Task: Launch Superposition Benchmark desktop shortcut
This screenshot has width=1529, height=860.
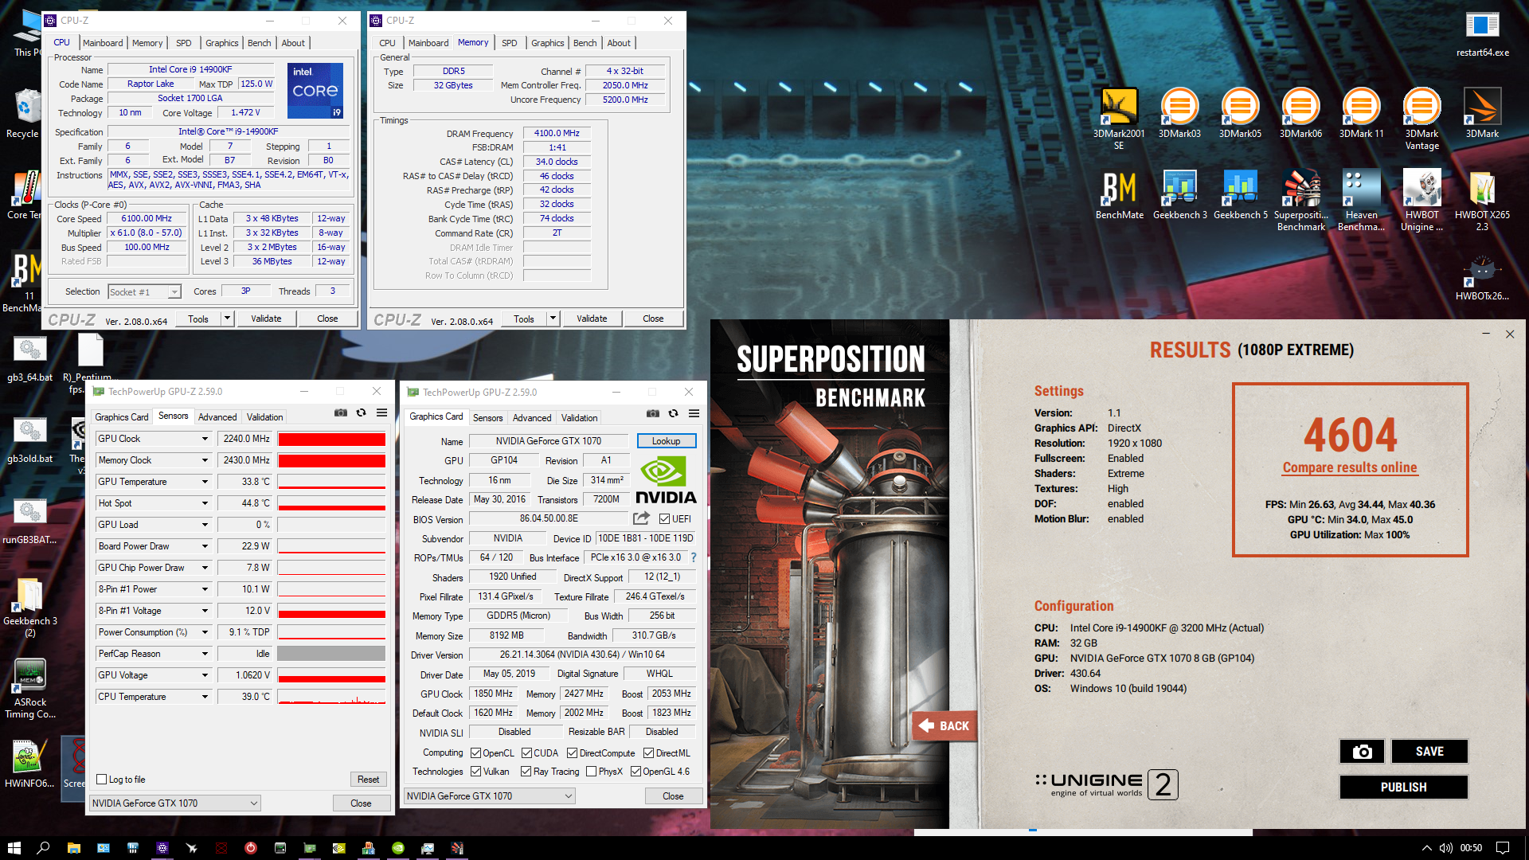Action: coord(1300,201)
